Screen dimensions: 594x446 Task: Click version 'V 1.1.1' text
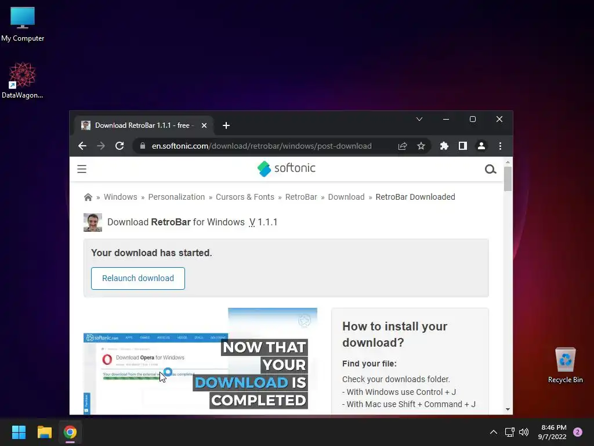[263, 222]
